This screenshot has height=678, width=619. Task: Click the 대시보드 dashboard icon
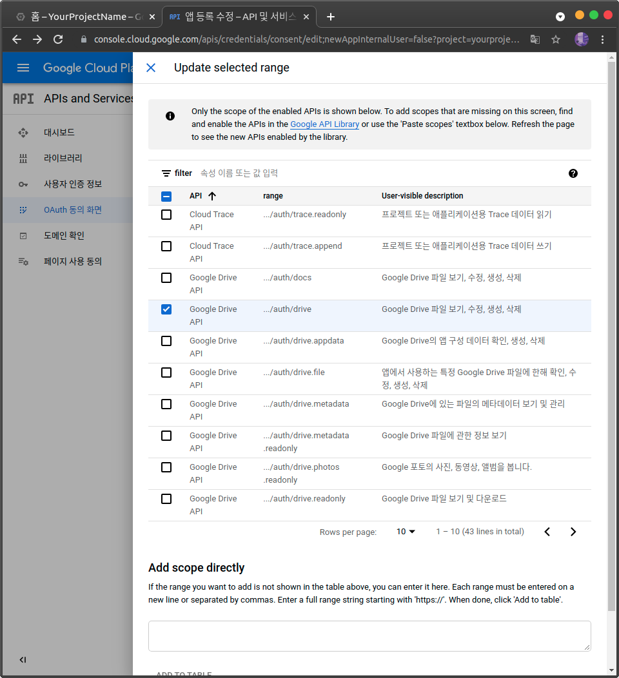coord(23,133)
